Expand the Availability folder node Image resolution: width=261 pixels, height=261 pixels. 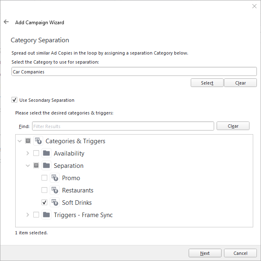pyautogui.click(x=28, y=153)
